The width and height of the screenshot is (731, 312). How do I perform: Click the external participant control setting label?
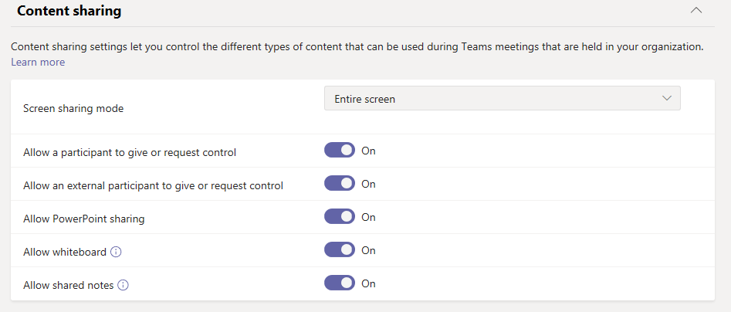(x=154, y=185)
